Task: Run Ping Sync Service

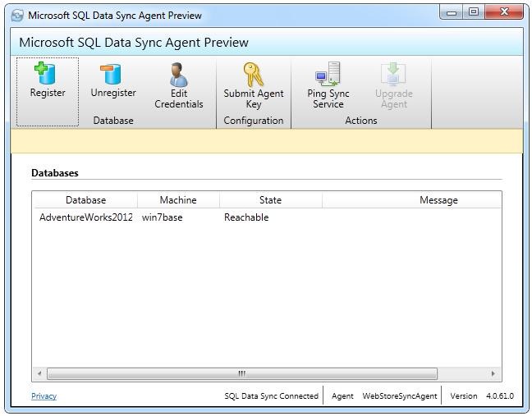Action: coord(328,86)
